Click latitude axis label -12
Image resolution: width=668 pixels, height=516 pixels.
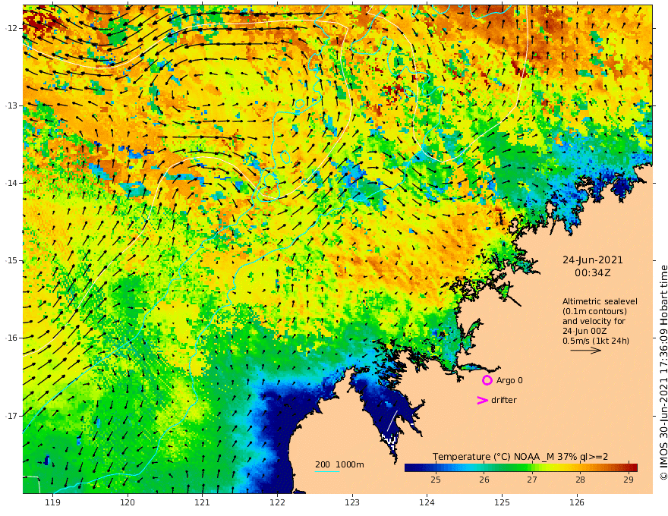pos(11,28)
